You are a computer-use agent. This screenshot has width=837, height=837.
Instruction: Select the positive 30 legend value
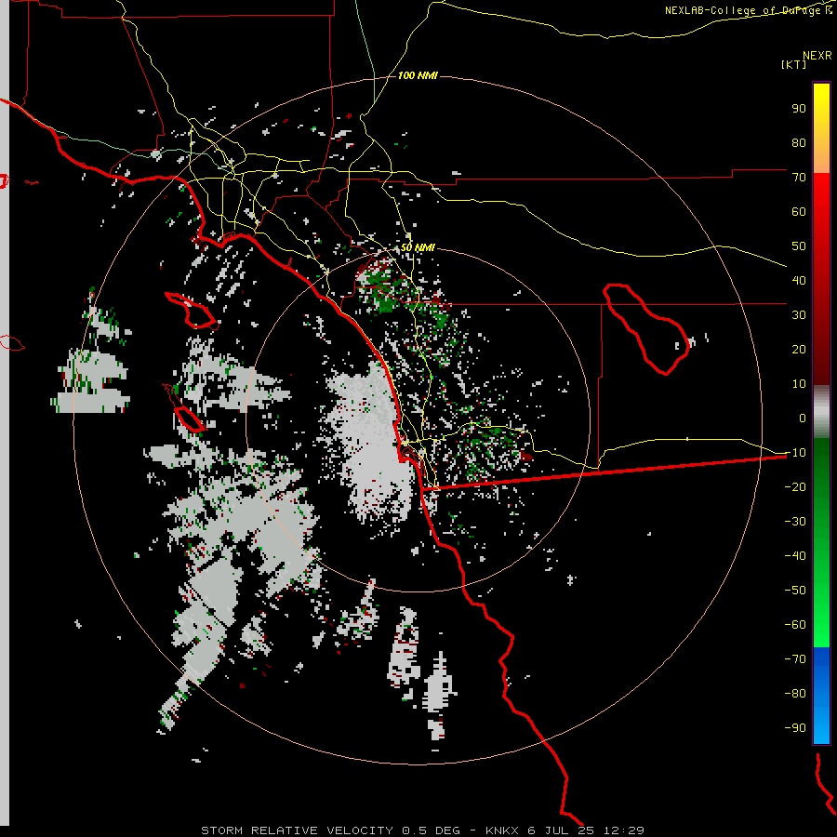click(x=799, y=315)
